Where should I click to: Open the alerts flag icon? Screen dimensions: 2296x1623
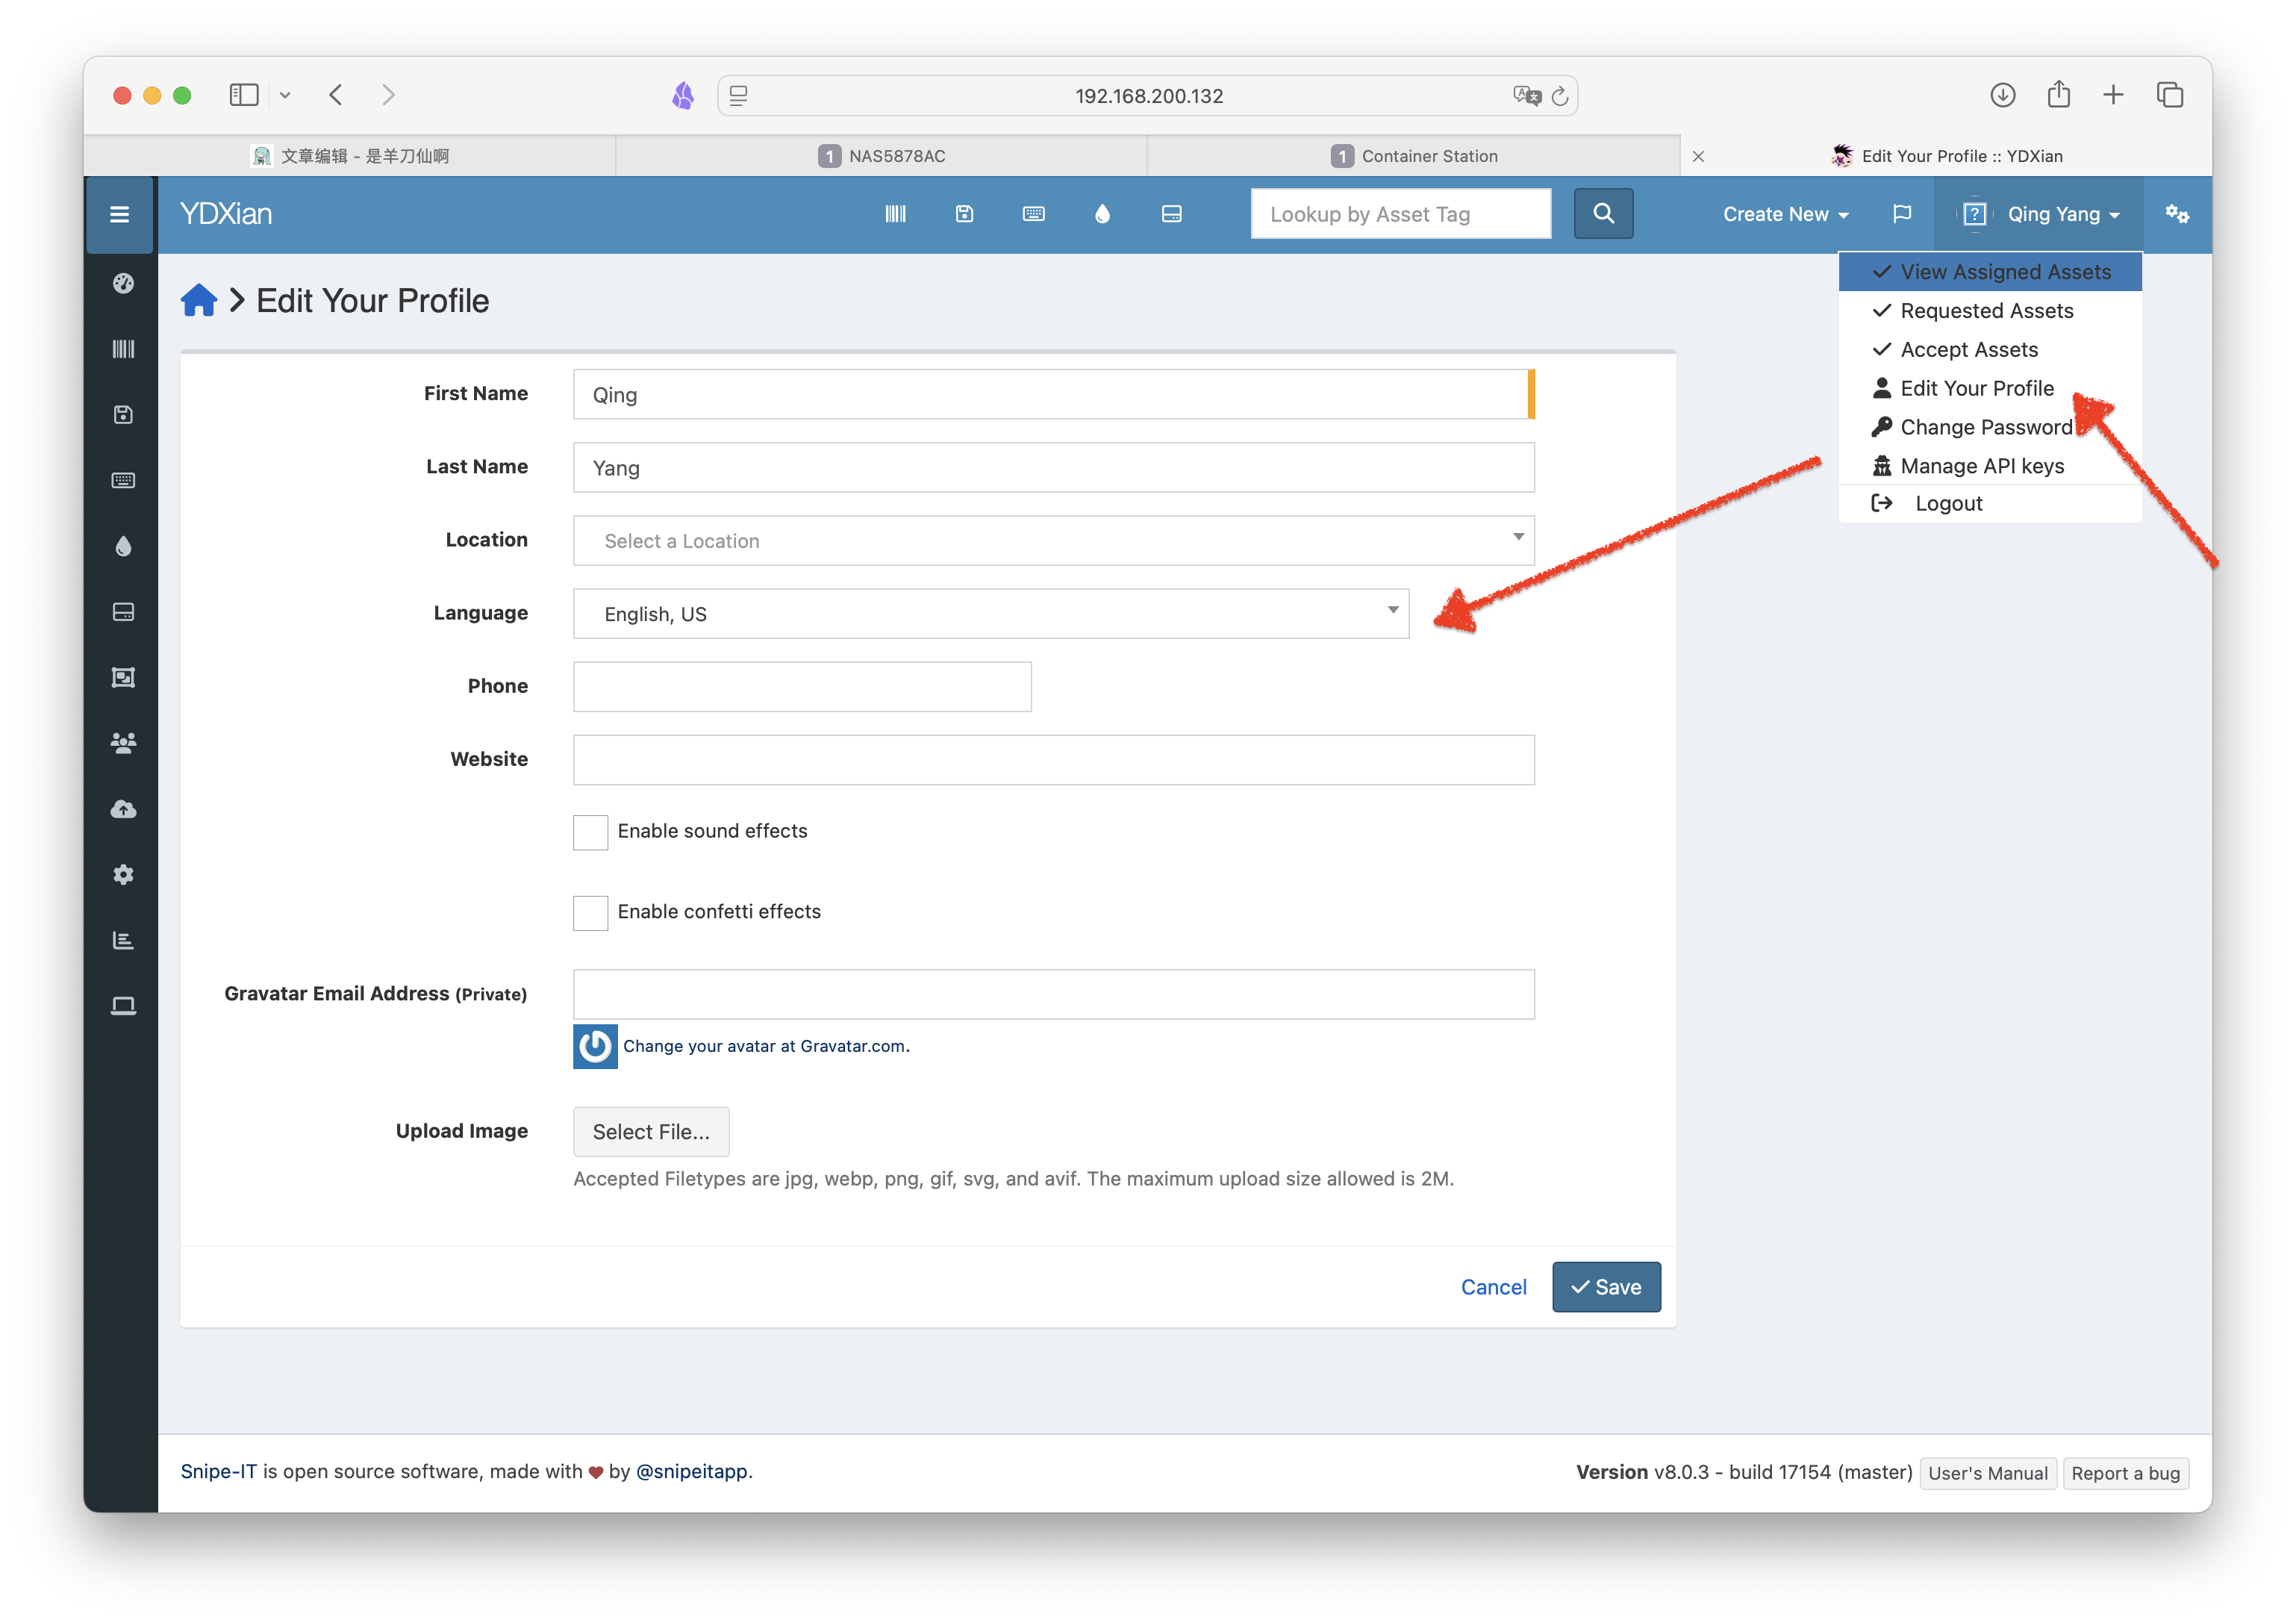[1902, 214]
